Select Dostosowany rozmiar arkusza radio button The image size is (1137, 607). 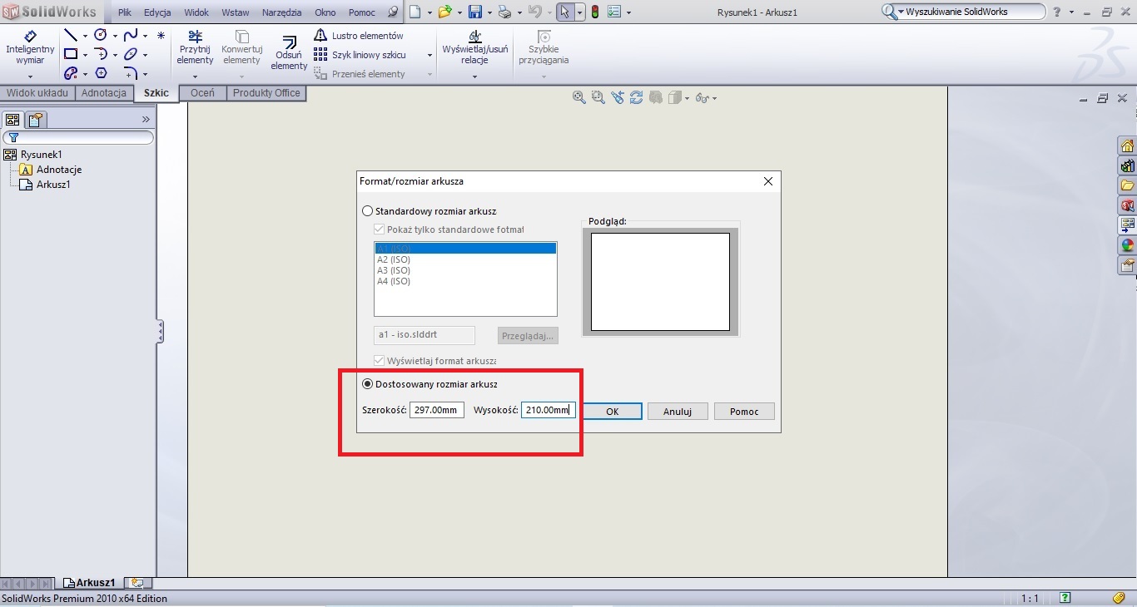tap(368, 384)
